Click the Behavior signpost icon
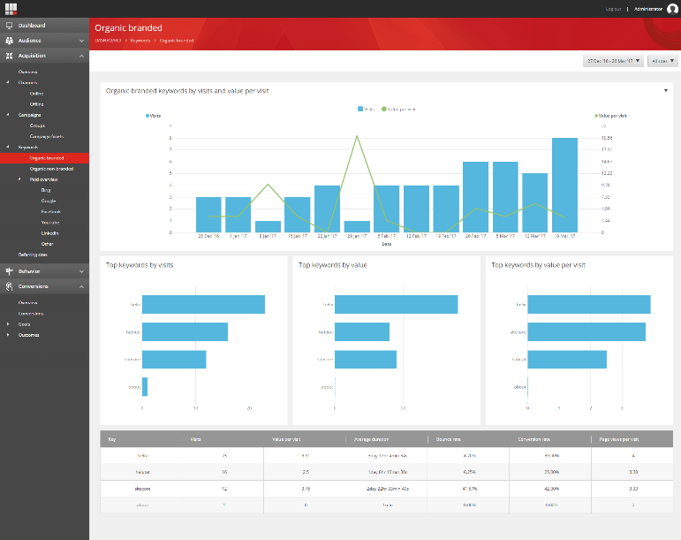This screenshot has width=681, height=540. pos(9,270)
